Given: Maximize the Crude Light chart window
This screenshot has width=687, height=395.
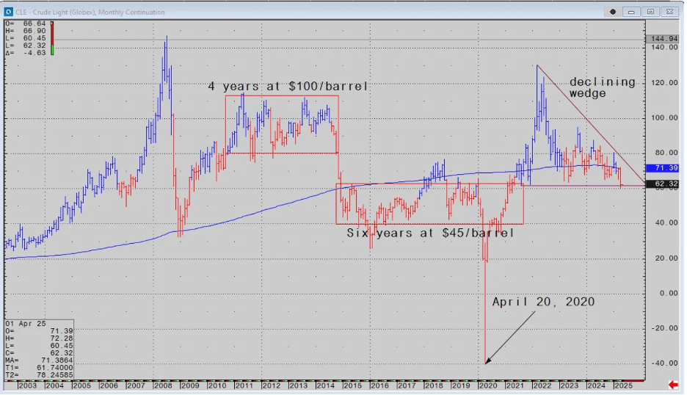Looking at the screenshot, I should click(650, 12).
